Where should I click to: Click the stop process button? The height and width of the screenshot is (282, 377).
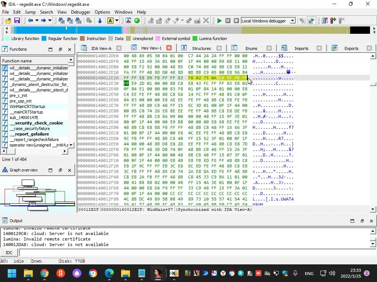[x=236, y=21]
